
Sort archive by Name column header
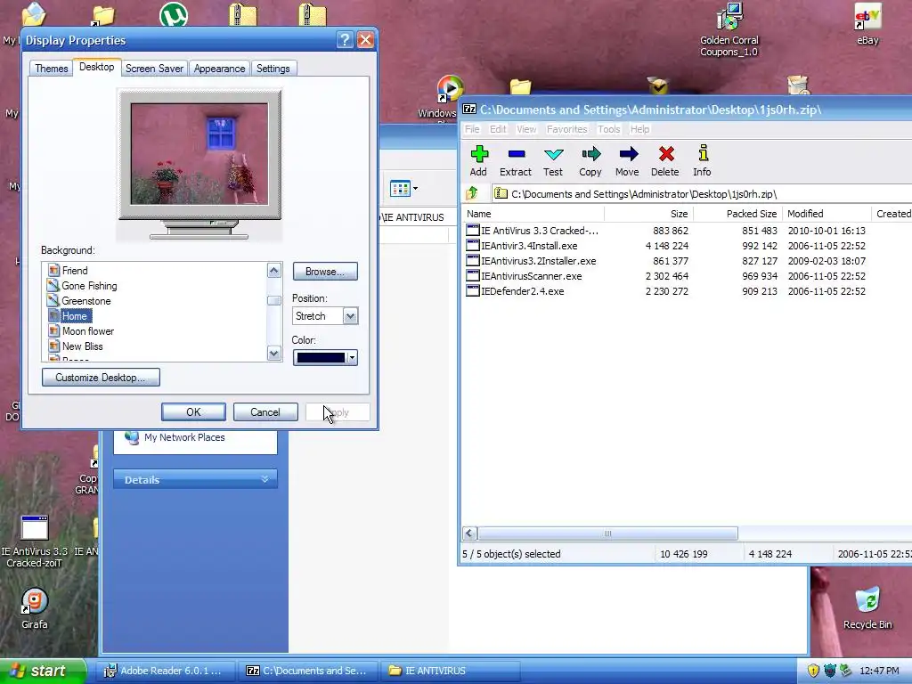tap(533, 214)
